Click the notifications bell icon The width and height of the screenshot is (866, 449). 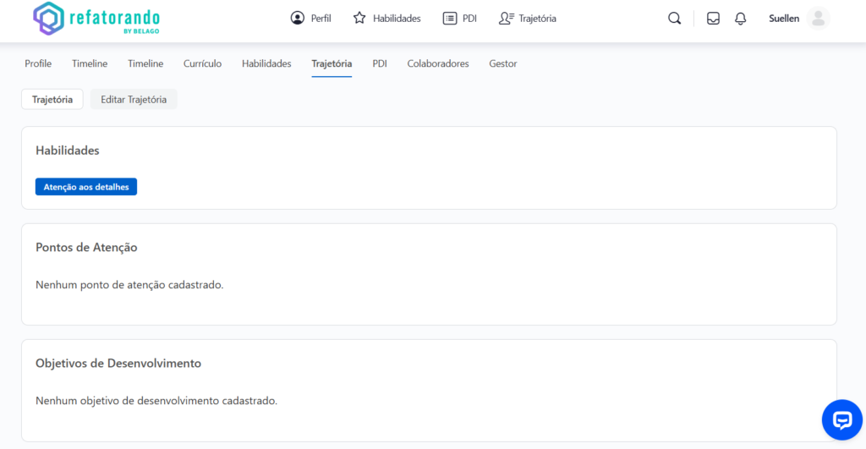click(x=740, y=19)
